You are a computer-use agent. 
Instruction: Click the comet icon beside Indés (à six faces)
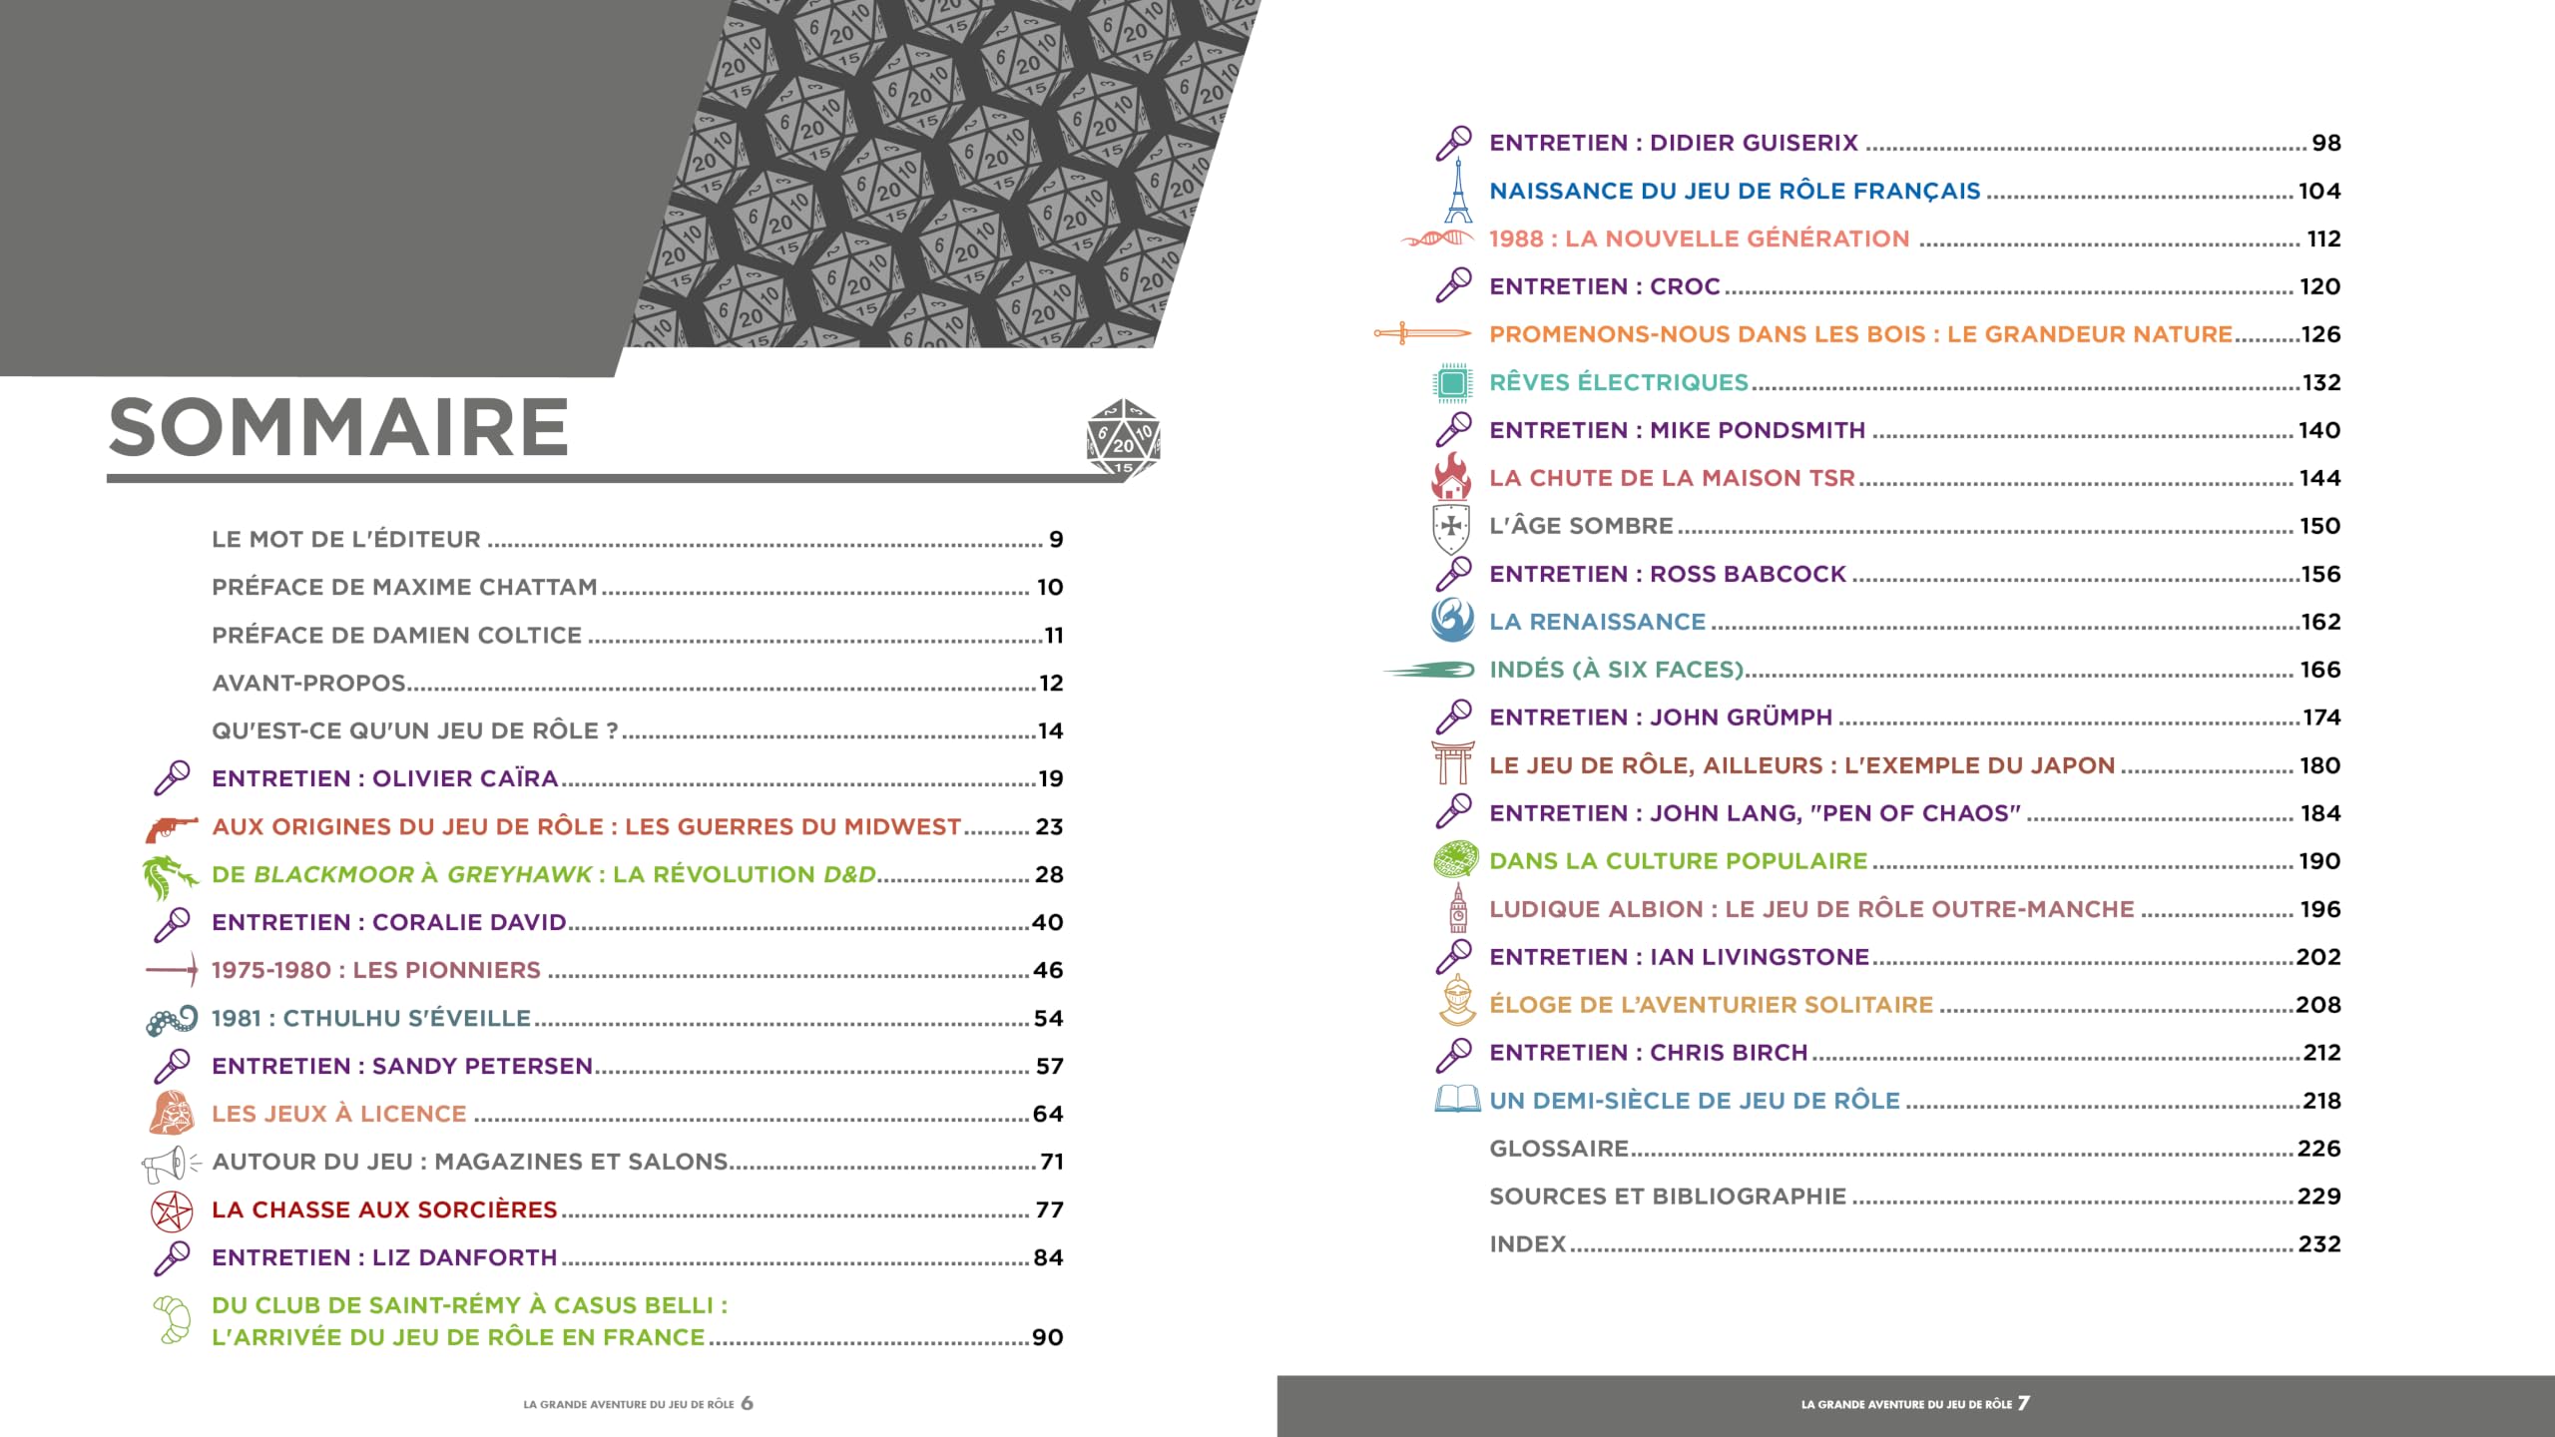[x=1429, y=670]
